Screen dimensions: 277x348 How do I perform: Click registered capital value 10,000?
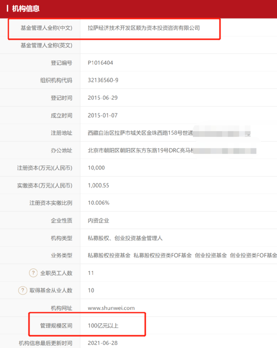96,168
